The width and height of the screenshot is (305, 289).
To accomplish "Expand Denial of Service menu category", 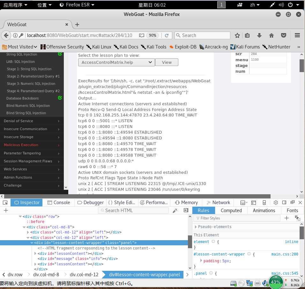I will (x=32, y=121).
